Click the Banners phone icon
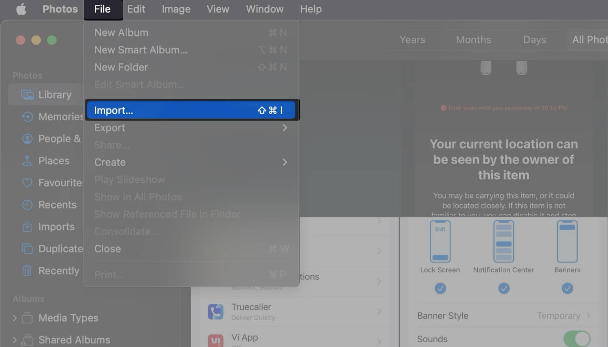 [567, 241]
